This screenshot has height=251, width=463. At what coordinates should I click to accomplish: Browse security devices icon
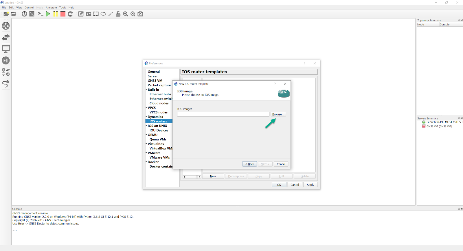coord(6,60)
